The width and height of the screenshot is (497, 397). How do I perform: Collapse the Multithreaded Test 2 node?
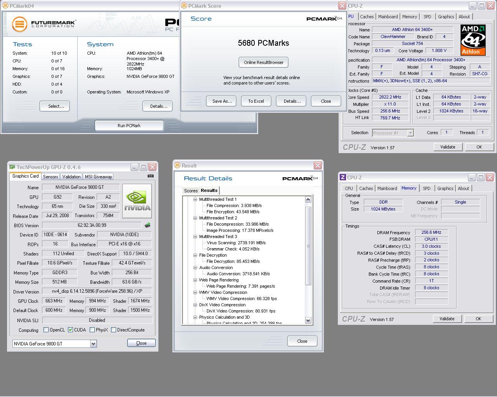(x=195, y=218)
